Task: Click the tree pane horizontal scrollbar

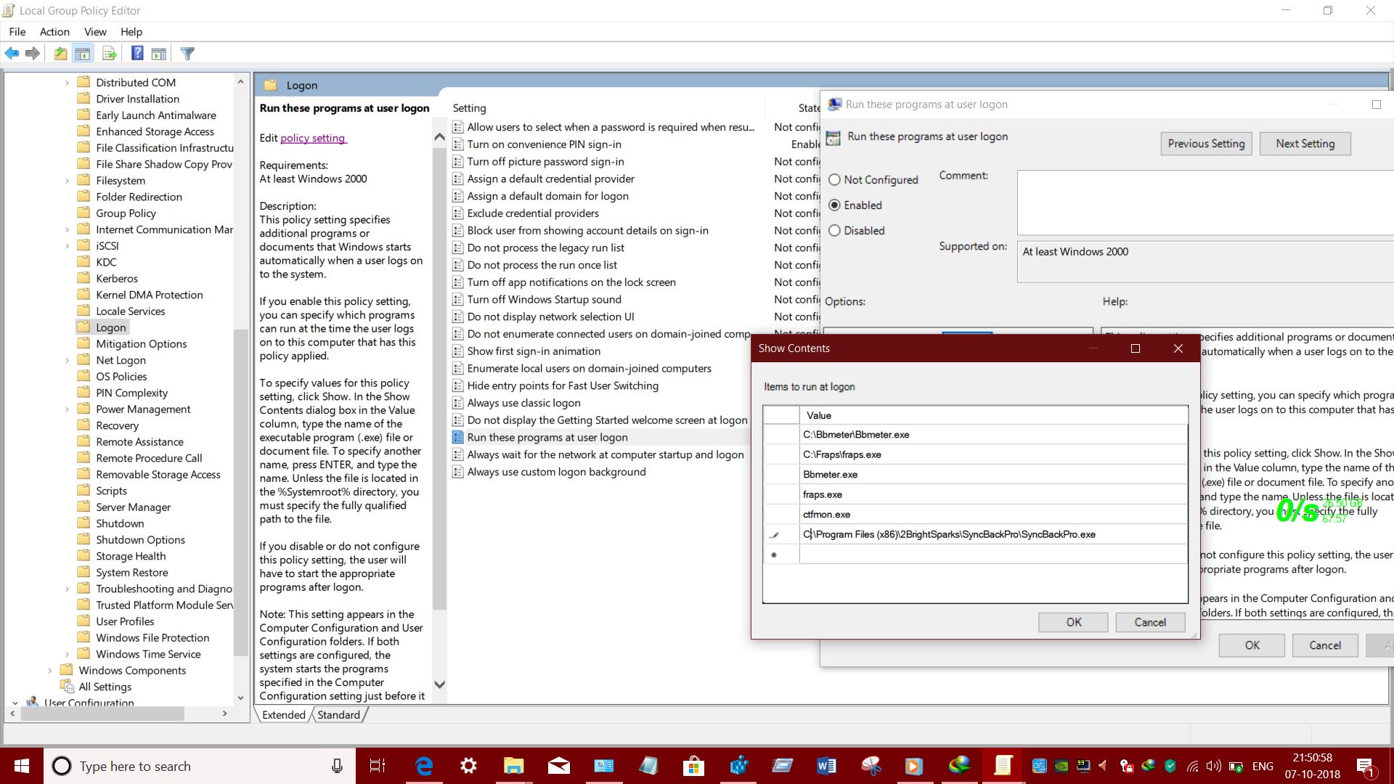Action: pos(102,714)
